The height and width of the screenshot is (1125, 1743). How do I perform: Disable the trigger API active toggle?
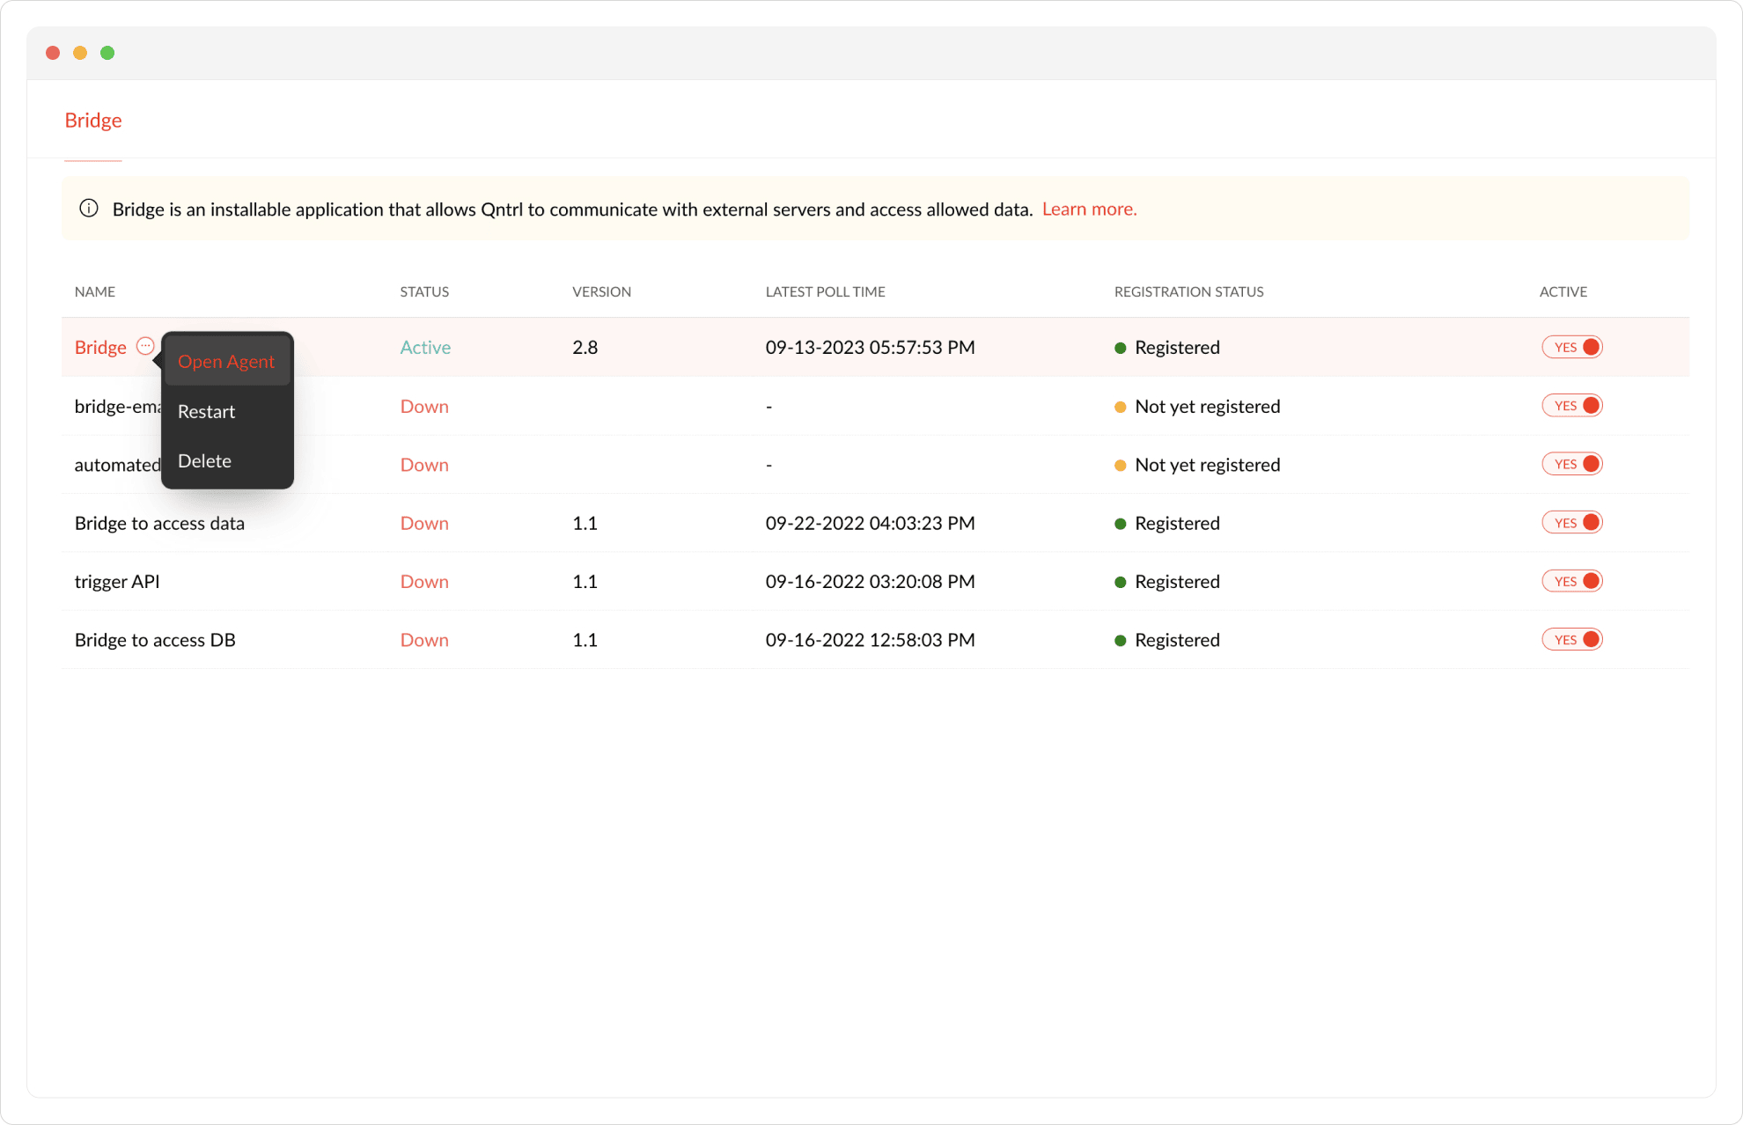coord(1572,581)
